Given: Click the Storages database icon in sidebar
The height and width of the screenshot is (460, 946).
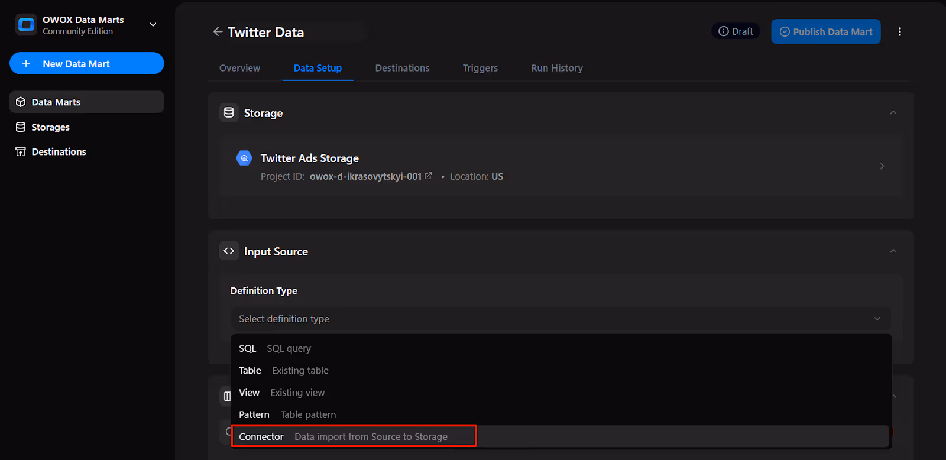Looking at the screenshot, I should [x=21, y=127].
